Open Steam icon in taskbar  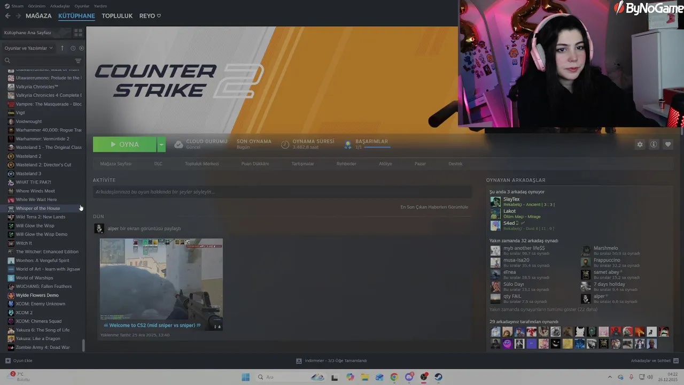pyautogui.click(x=438, y=377)
